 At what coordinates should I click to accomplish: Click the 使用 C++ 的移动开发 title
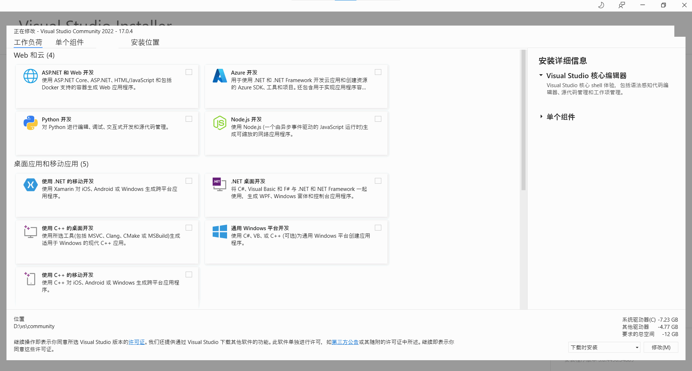67,275
